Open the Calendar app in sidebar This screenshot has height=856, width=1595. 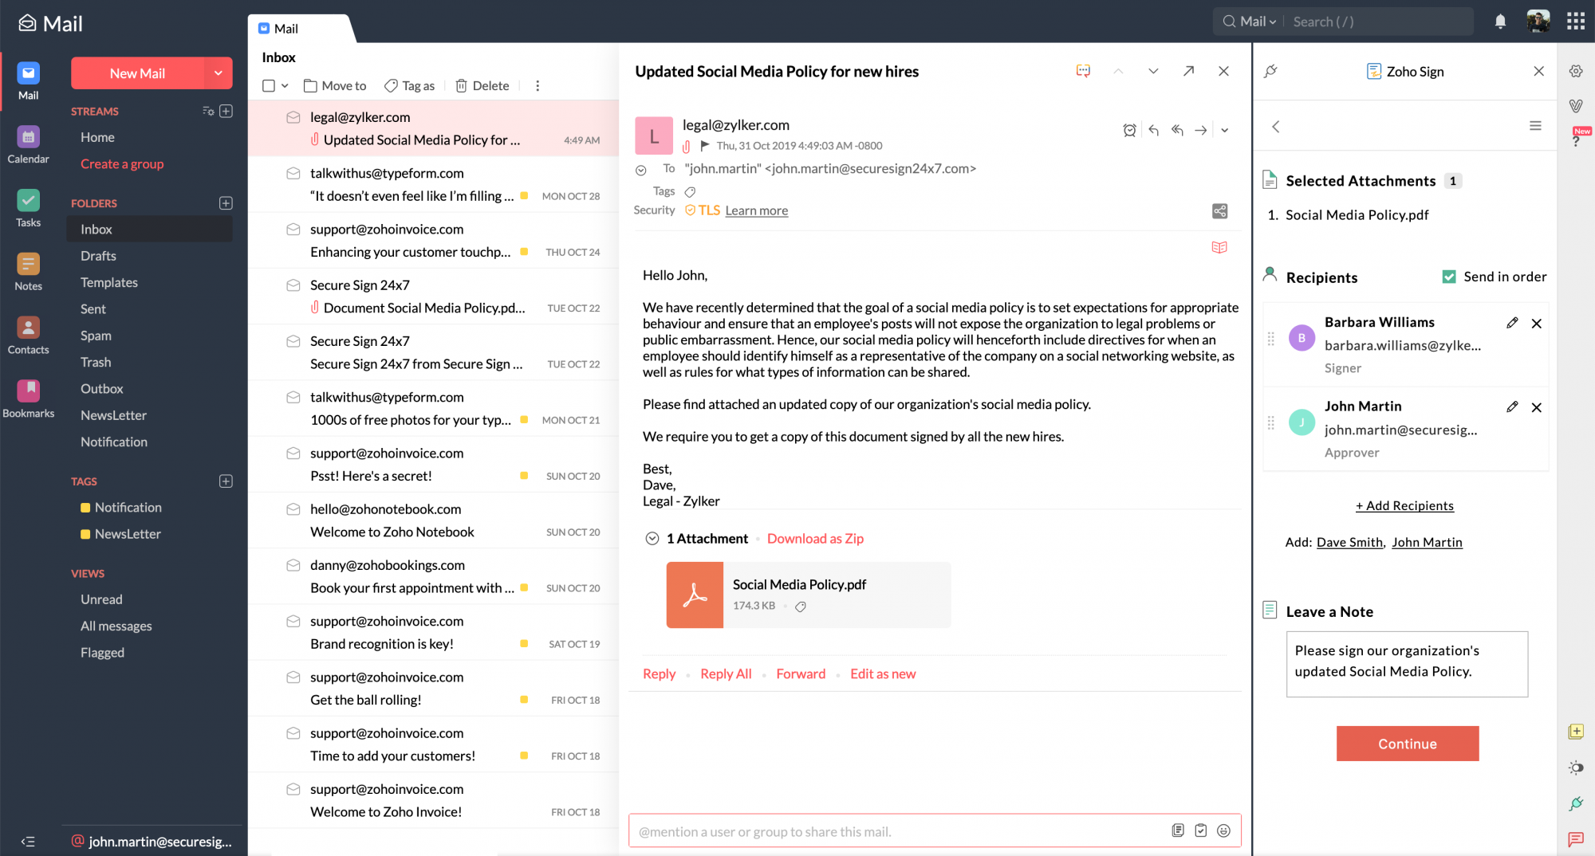(x=28, y=145)
